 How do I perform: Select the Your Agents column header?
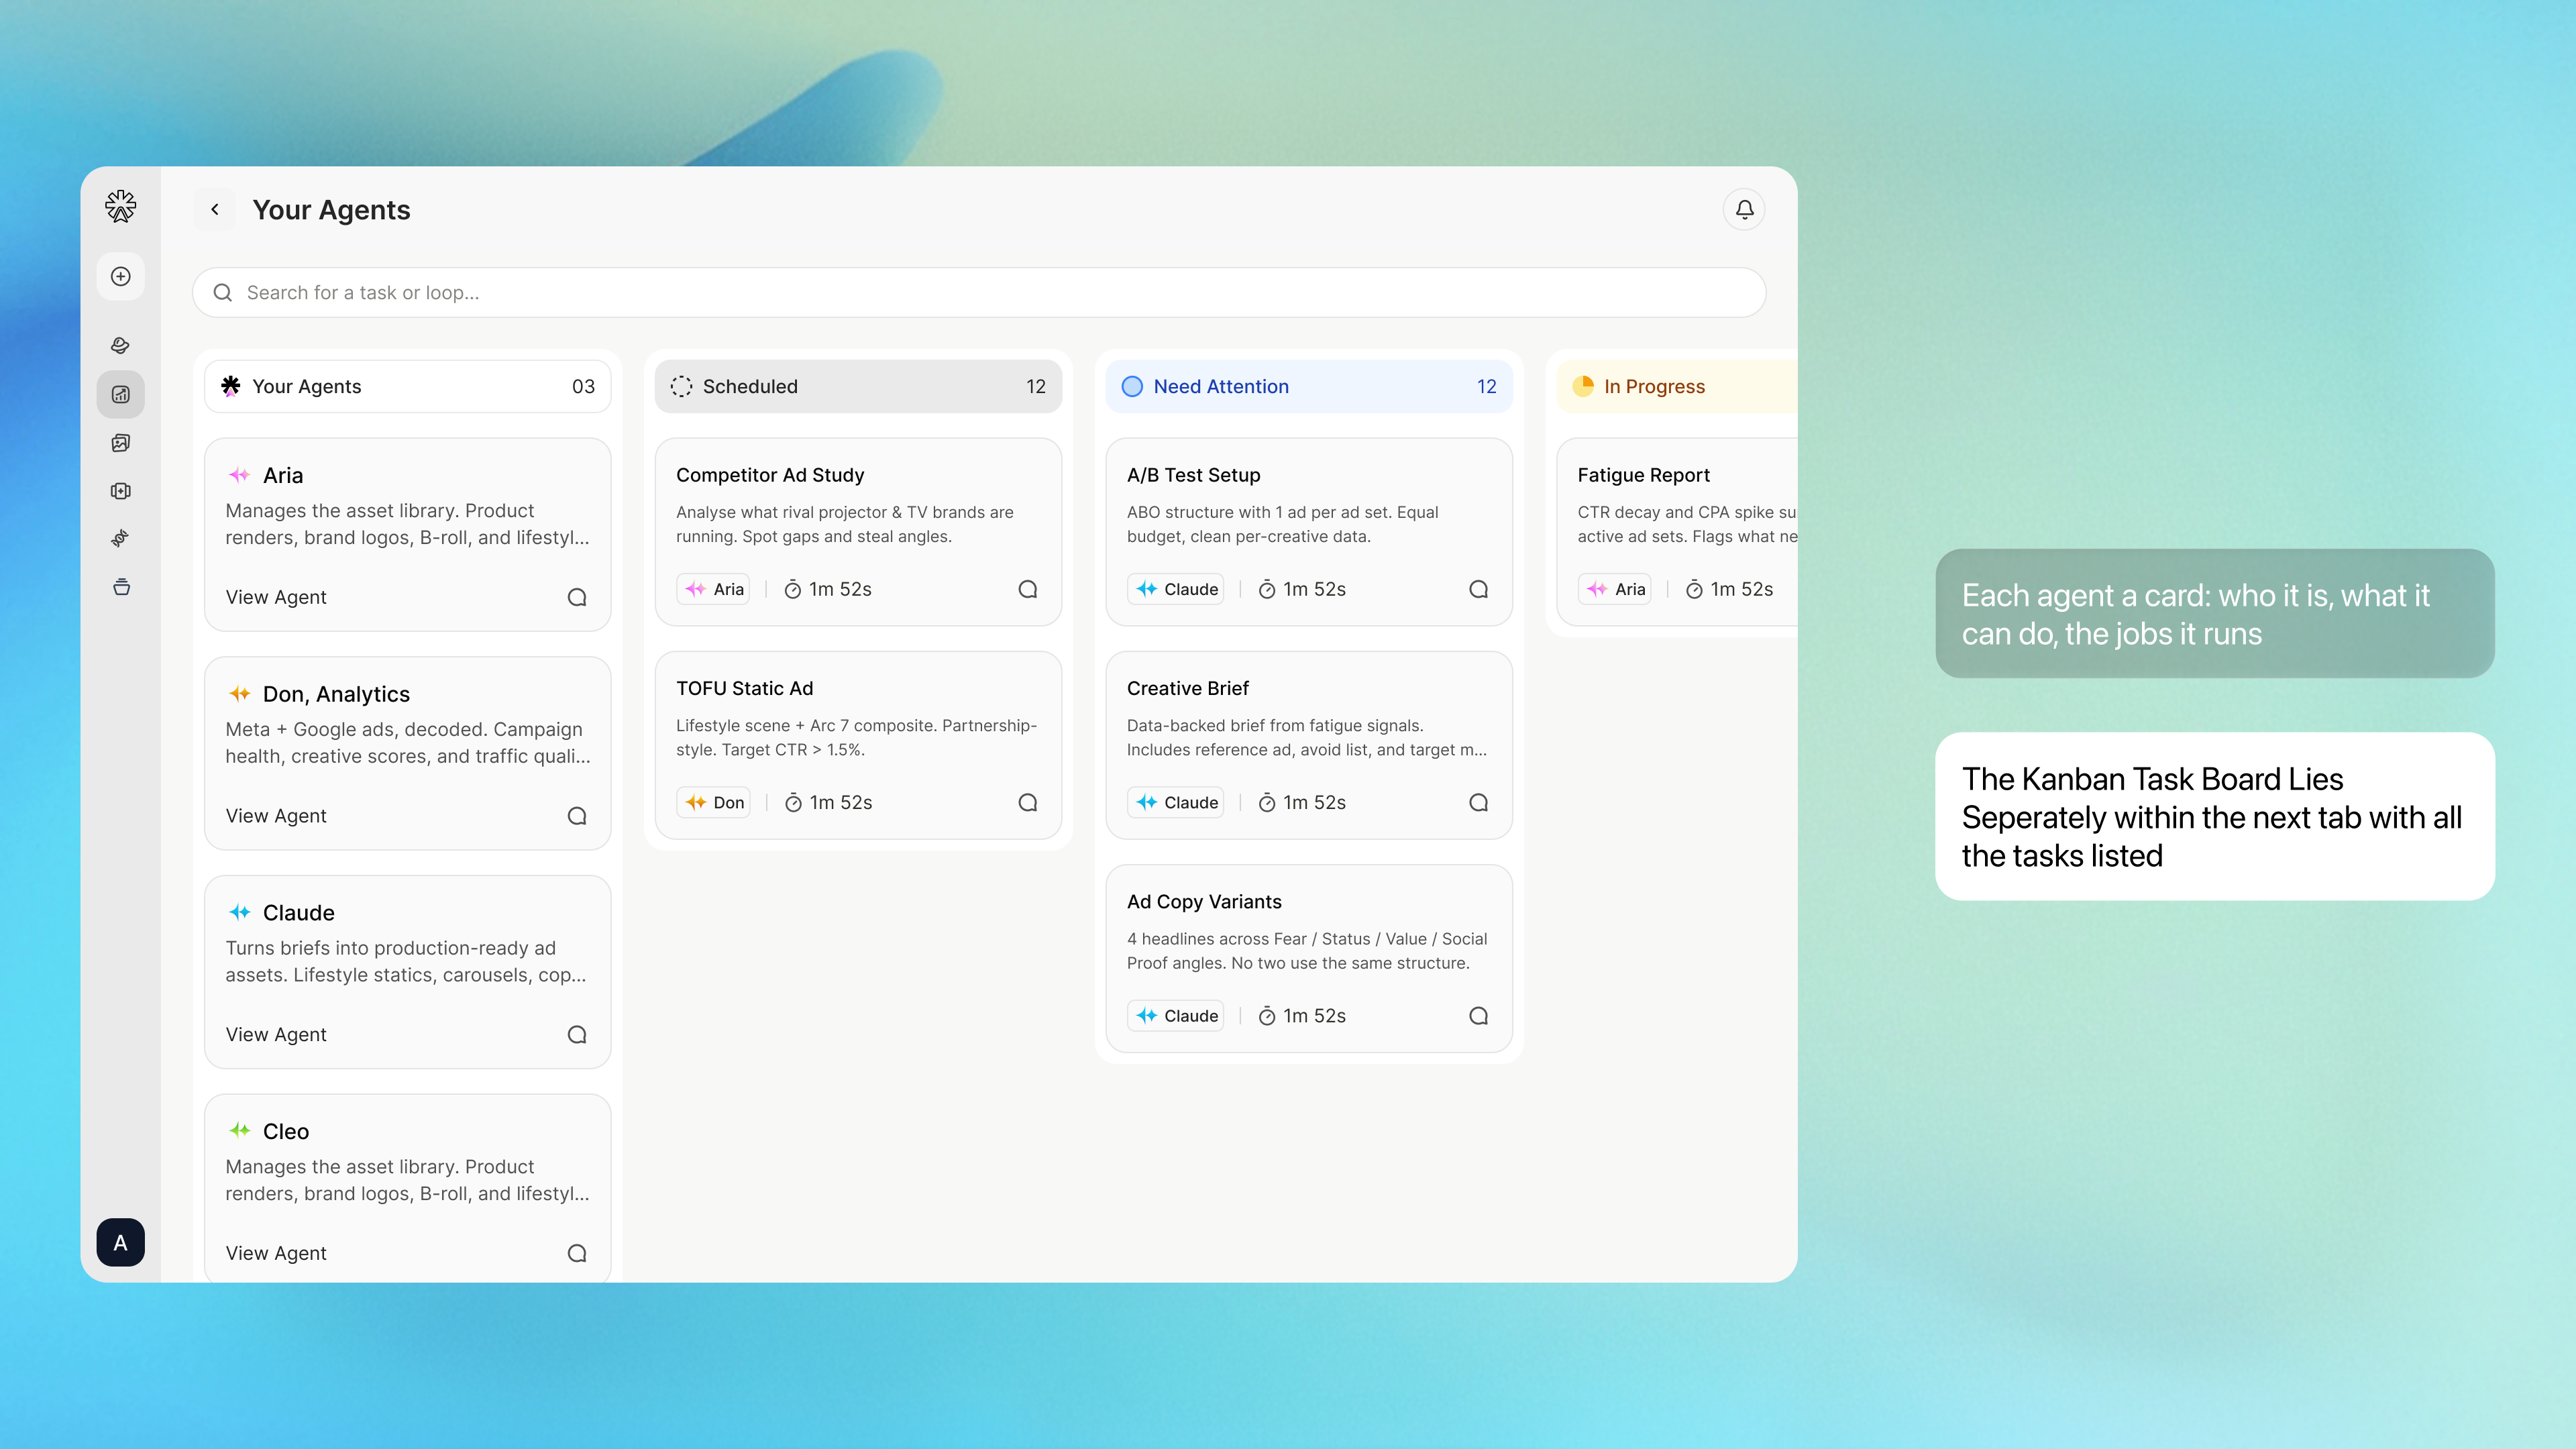pyautogui.click(x=407, y=386)
